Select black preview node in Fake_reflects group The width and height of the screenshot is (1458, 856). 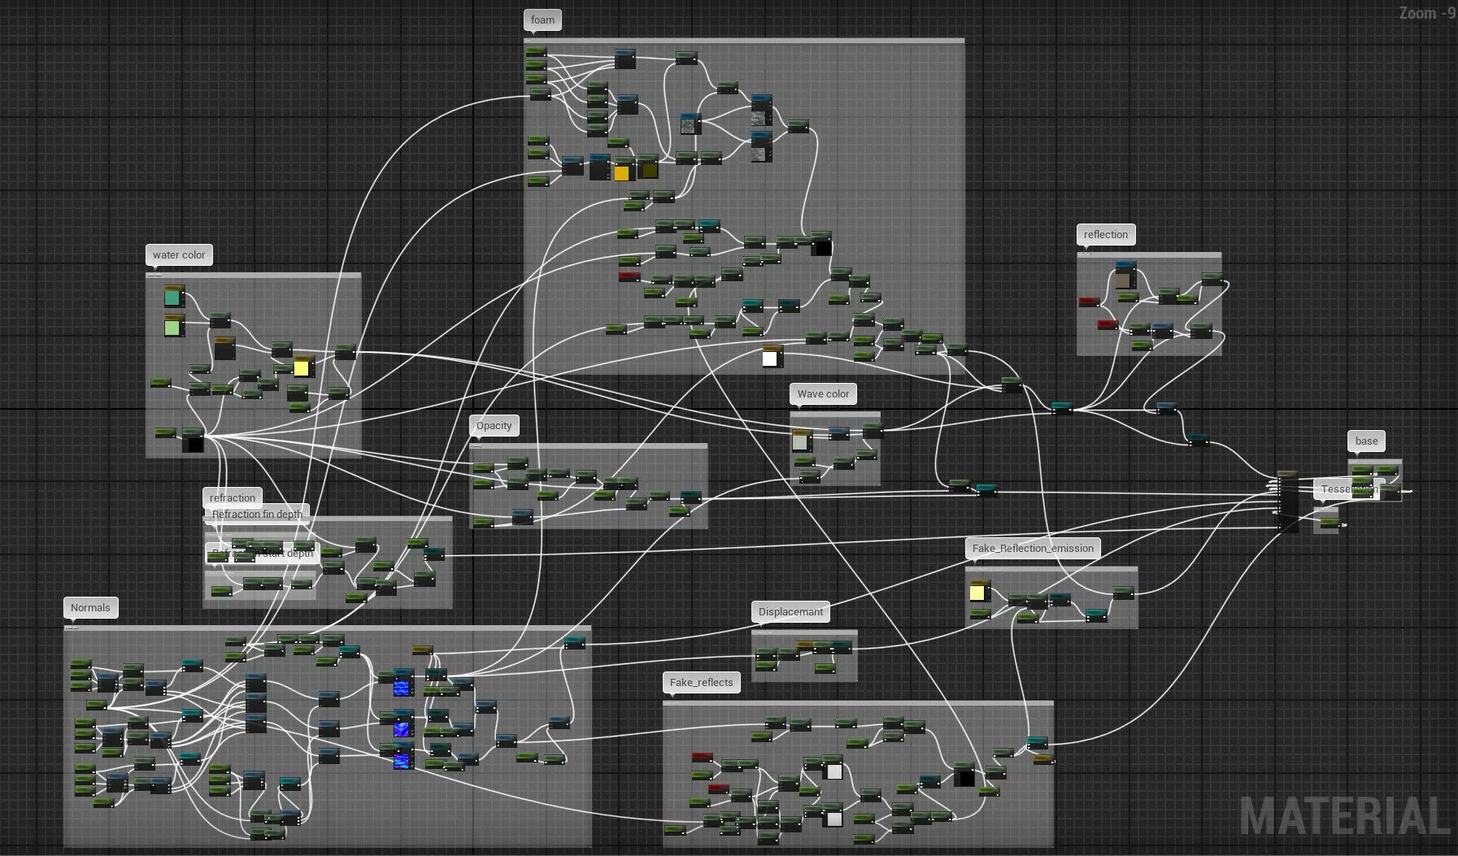964,775
